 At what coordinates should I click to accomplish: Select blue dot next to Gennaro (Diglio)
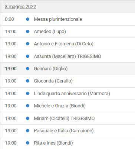coord(28,69)
